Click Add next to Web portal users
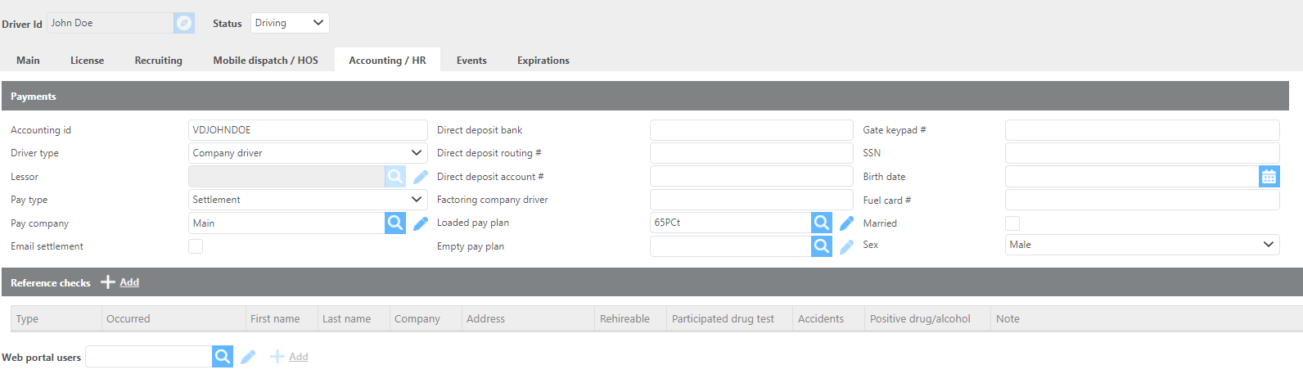Viewport: 1303px width, 383px height. click(x=290, y=357)
